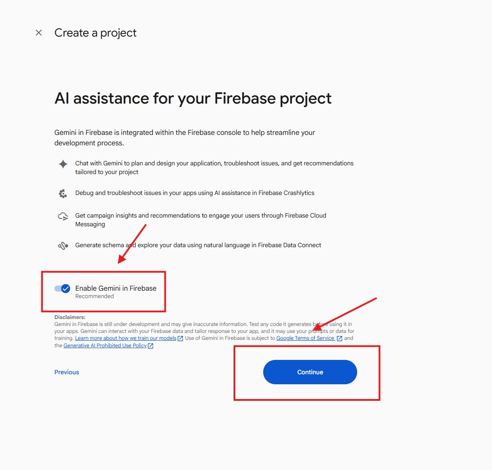Click the 'Enable Gemini in Firebase' label
The width and height of the screenshot is (492, 470).
116,288
